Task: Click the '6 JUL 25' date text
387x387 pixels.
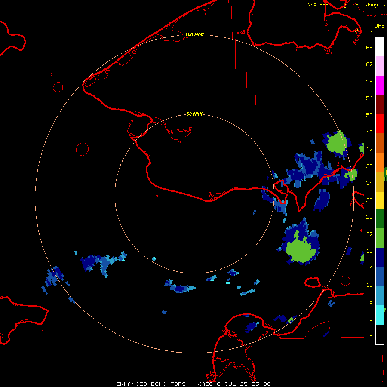Action: click(x=233, y=384)
